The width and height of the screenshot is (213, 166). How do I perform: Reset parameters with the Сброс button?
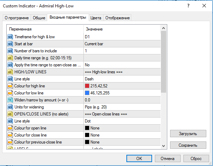196,159
